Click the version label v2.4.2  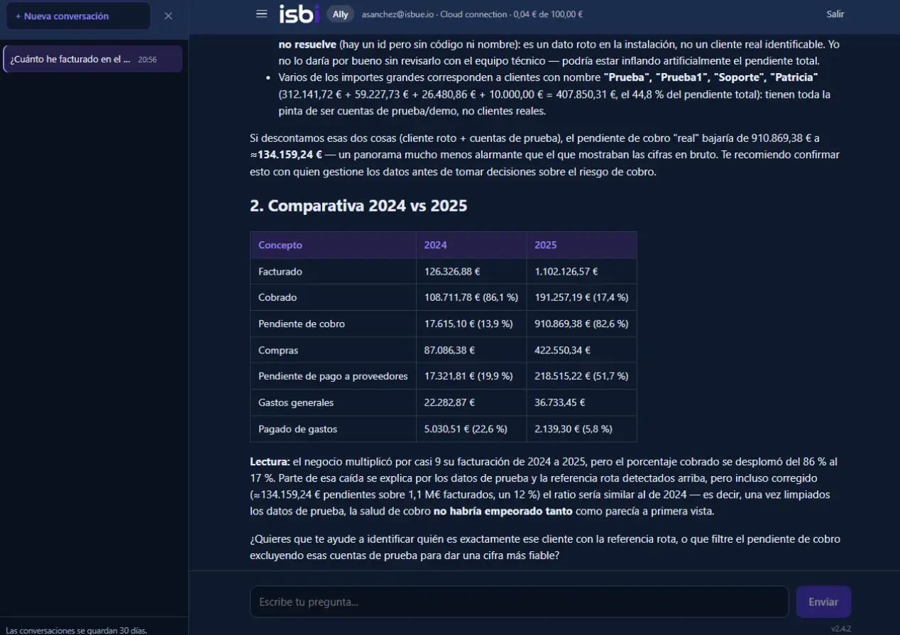tap(841, 629)
